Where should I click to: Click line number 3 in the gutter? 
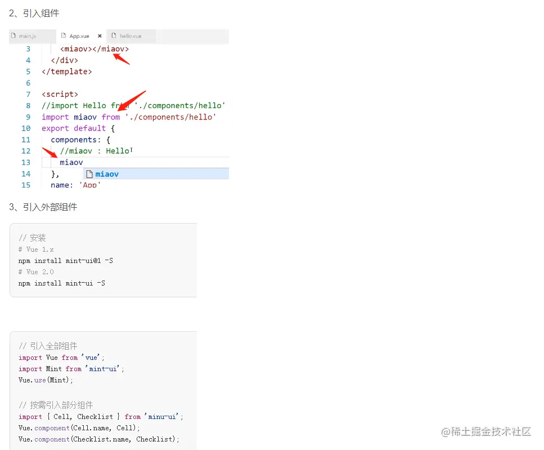click(28, 49)
